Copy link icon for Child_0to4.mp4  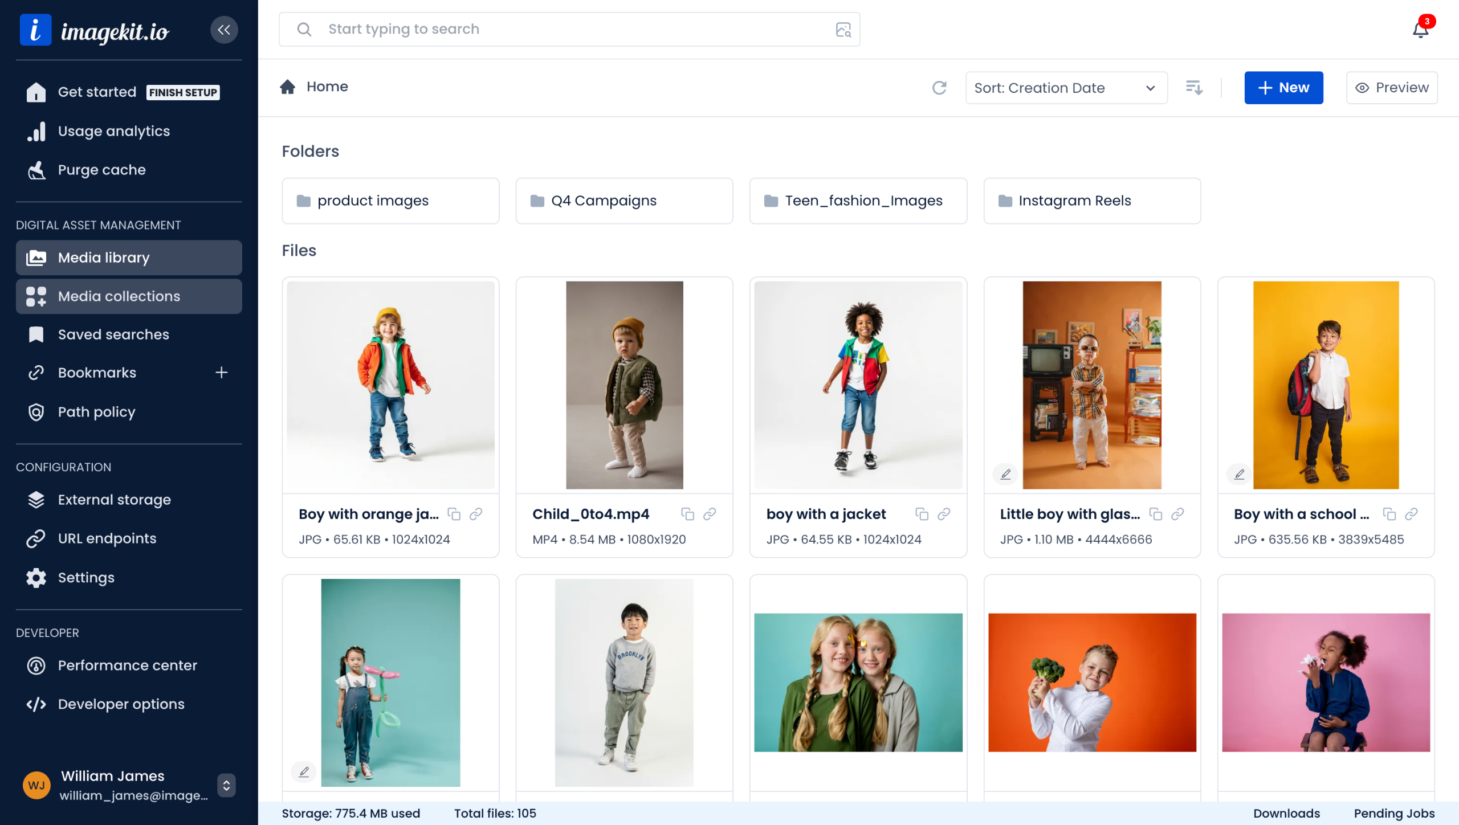tap(710, 514)
